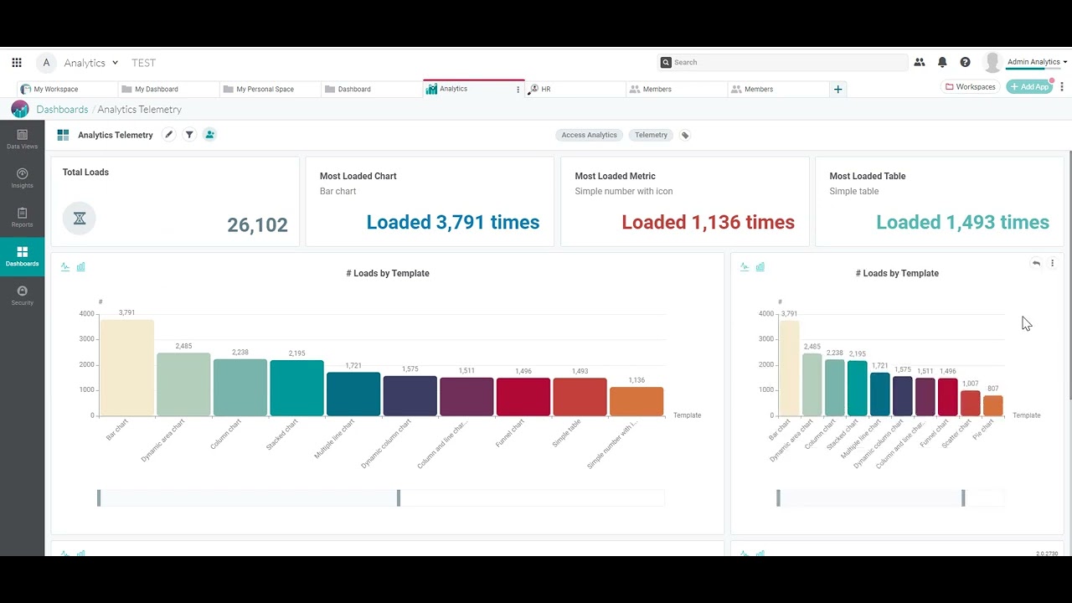Switch wide Loads chart to bar view
The height and width of the screenshot is (603, 1072).
(81, 267)
